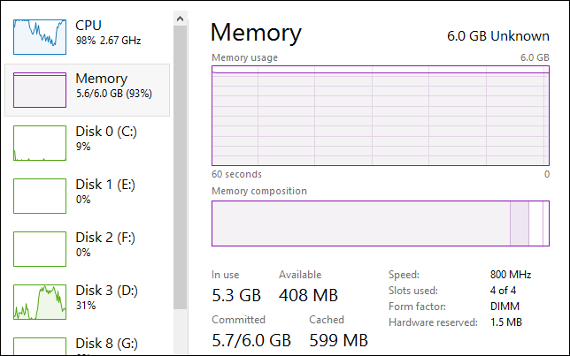The width and height of the screenshot is (570, 356).
Task: Choose Memory 5.6/6.0 GB (93%) entry
Action: click(88, 90)
